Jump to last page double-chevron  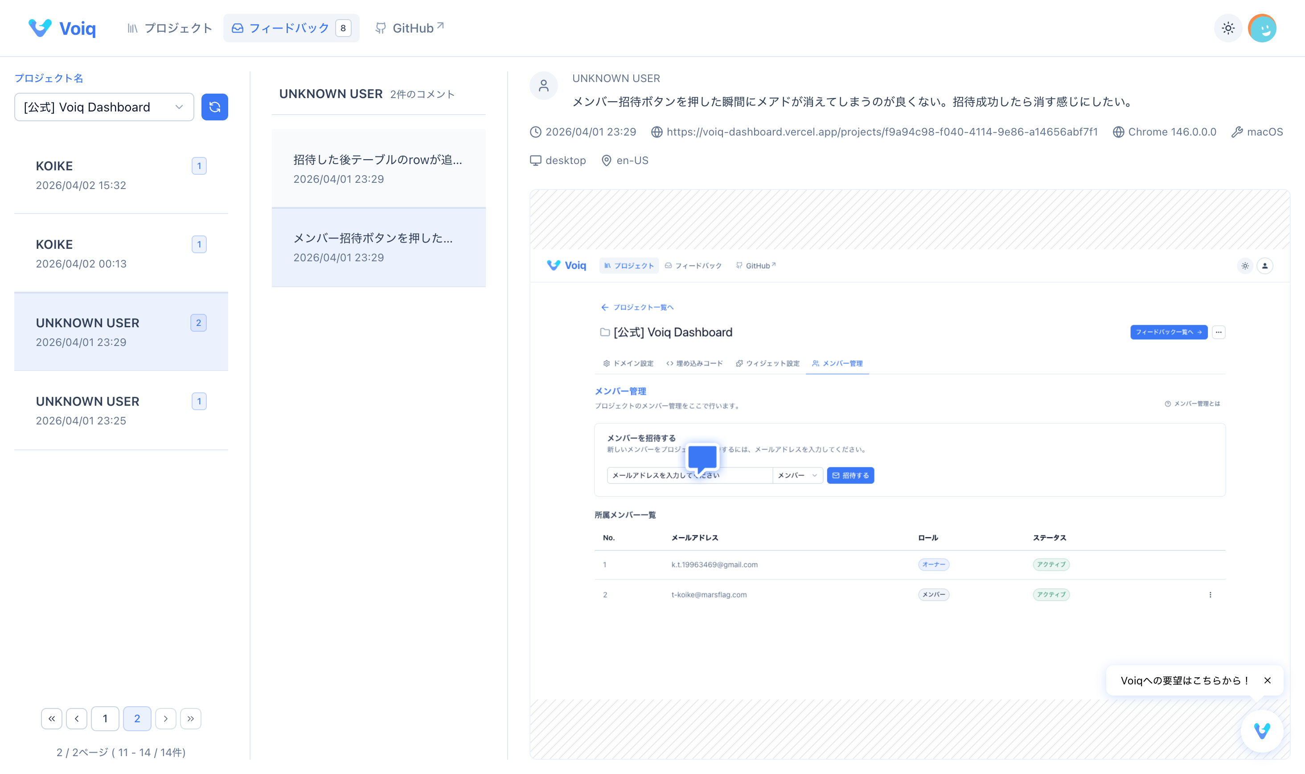pos(191,719)
